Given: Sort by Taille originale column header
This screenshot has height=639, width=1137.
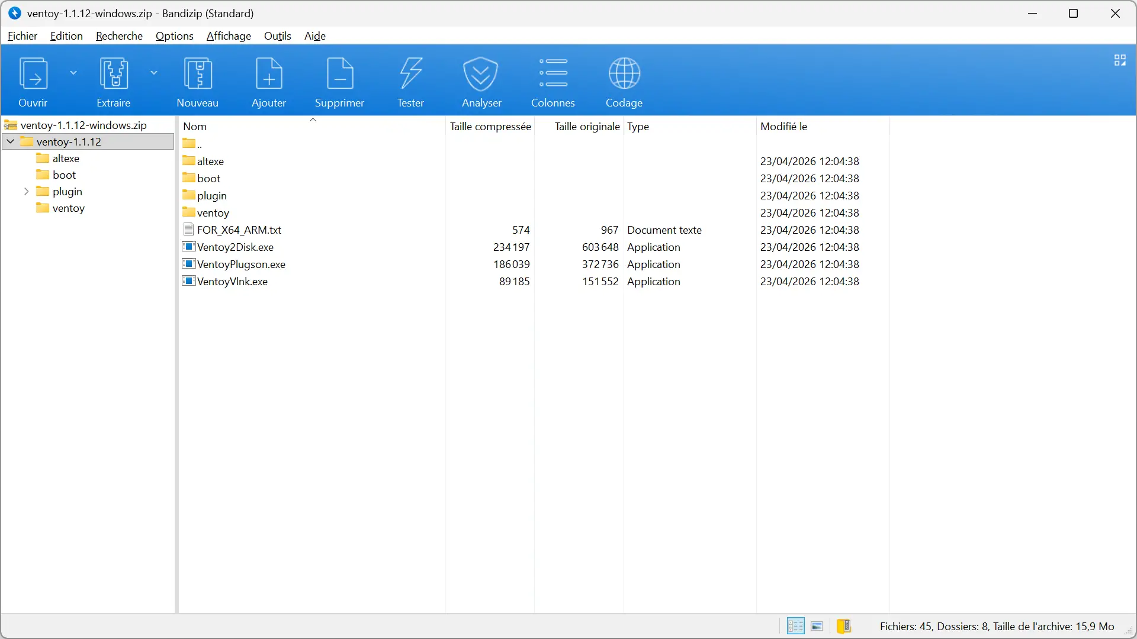Looking at the screenshot, I should coord(579,126).
